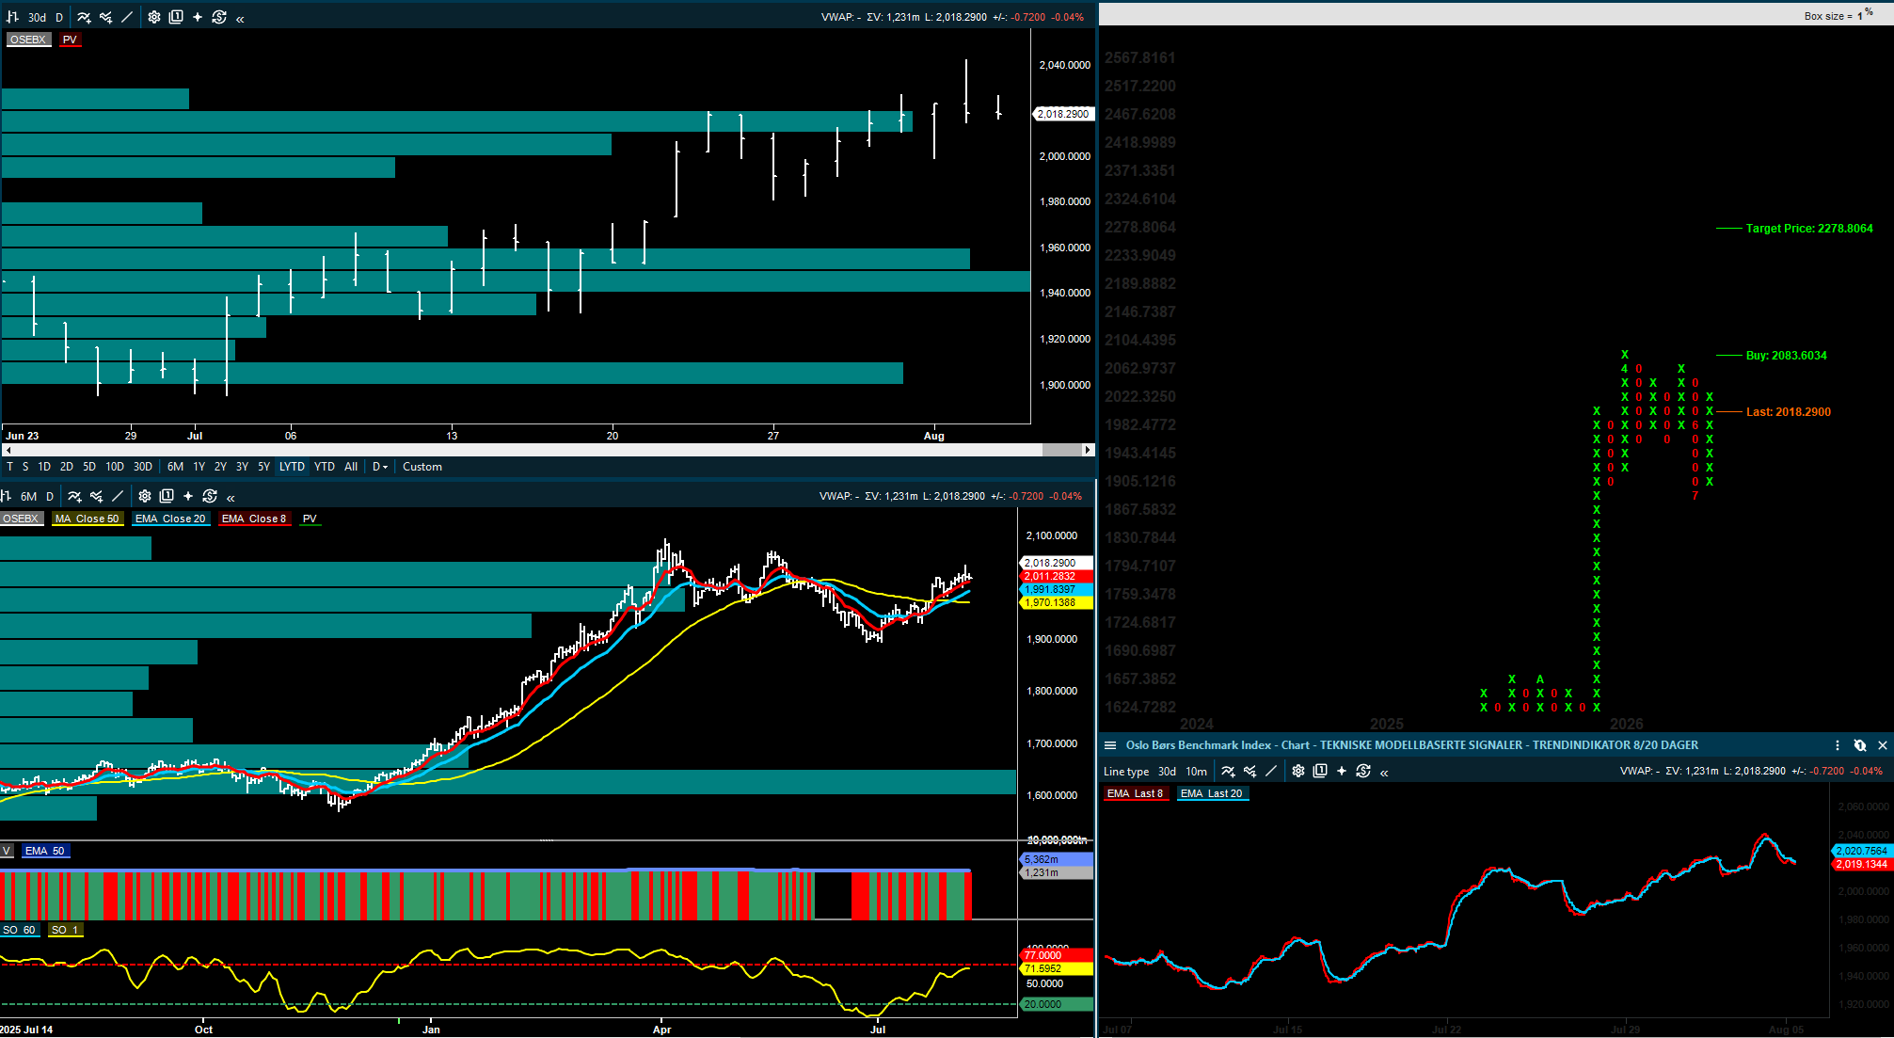Toggle the OSEBX legend chip in the top 30d chart
The image size is (1894, 1038).
pos(28,40)
